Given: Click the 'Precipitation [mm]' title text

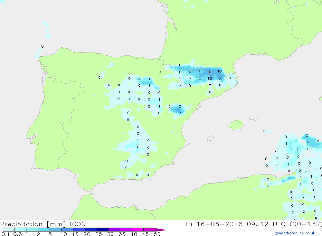Looking at the screenshot, I should coord(33,224).
